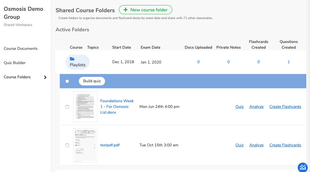The height and width of the screenshot is (172, 310).
Task: Click Quiz for Foundations Week 1 document
Action: 239,107
